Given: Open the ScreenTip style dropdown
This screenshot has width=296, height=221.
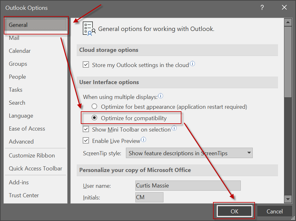Looking at the screenshot, I should click(x=189, y=153).
